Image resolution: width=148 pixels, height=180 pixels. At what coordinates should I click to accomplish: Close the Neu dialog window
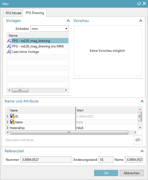(x=144, y=4)
